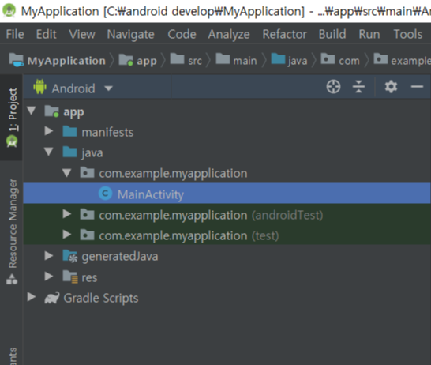Screen dimensions: 431x365
Task: Collapse the app module node
Action: (32, 111)
